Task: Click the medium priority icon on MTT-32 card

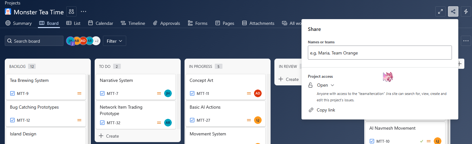Action: coord(159,123)
